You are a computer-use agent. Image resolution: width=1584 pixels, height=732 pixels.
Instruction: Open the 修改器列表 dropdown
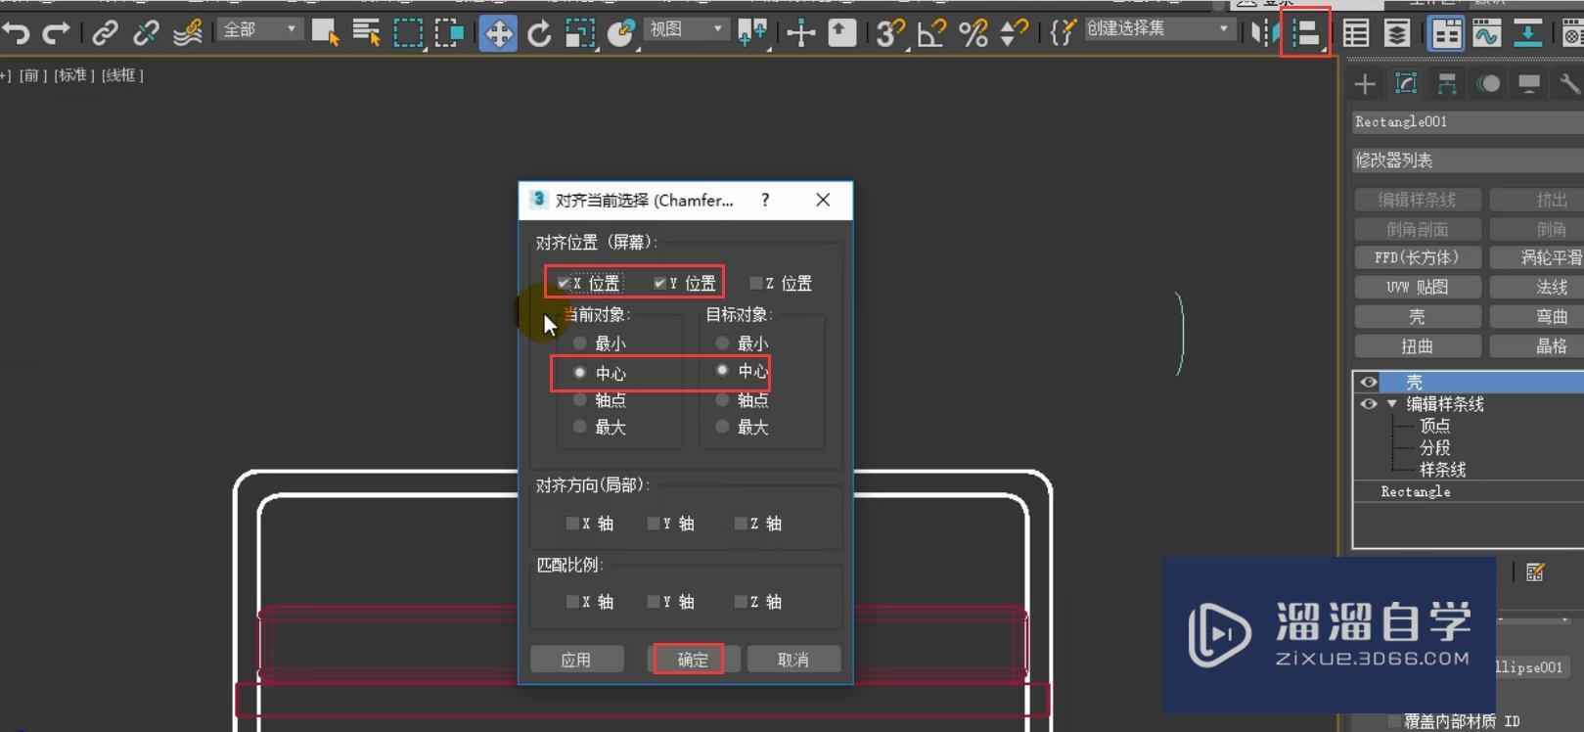pos(1468,160)
